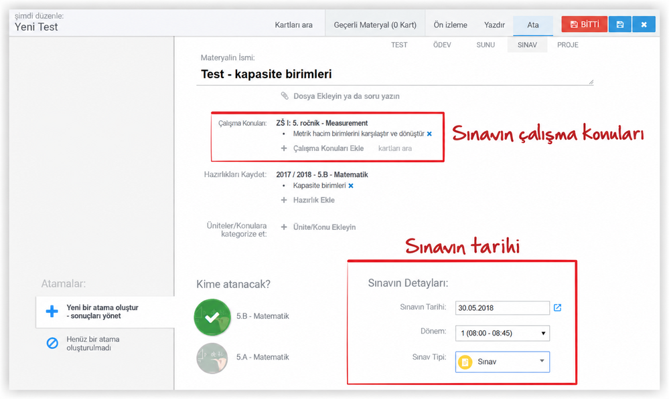Click the kartları ara link
Screen dimensions: 669x399
tap(394, 148)
